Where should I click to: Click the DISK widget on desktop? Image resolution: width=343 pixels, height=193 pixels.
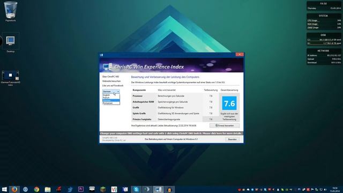324,39
